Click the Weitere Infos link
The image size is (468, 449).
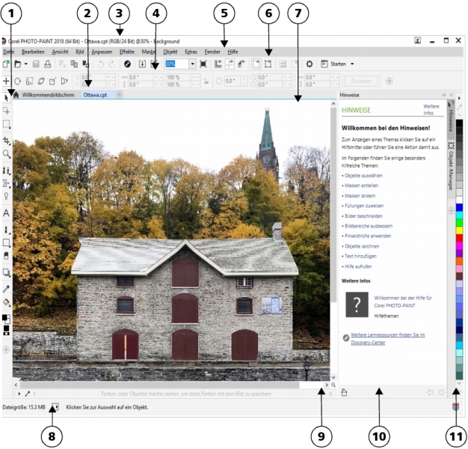pos(431,109)
